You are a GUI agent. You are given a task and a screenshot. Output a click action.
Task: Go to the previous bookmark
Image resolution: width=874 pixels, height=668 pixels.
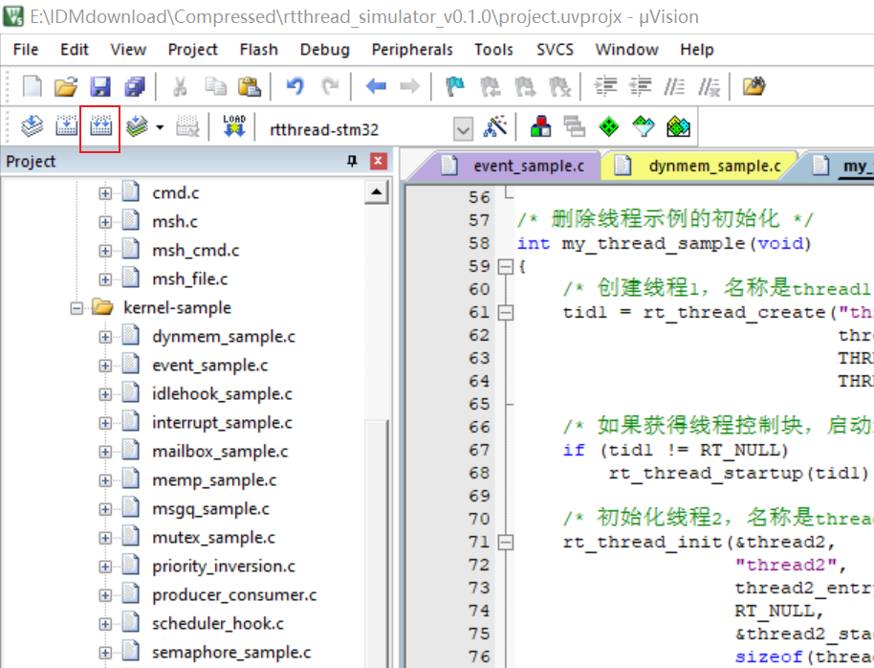[x=491, y=86]
